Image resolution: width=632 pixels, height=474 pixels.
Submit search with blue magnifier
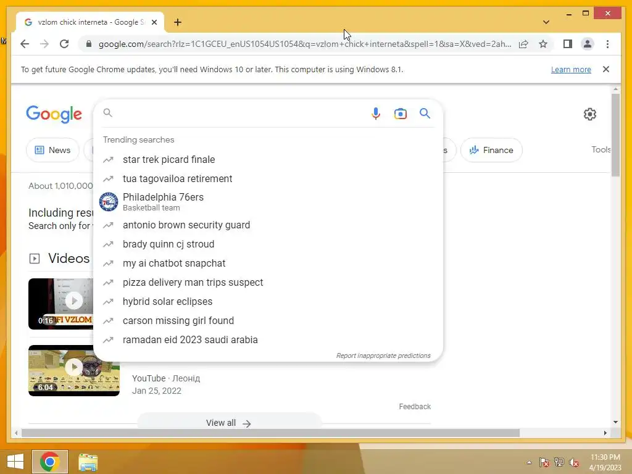[x=425, y=114]
